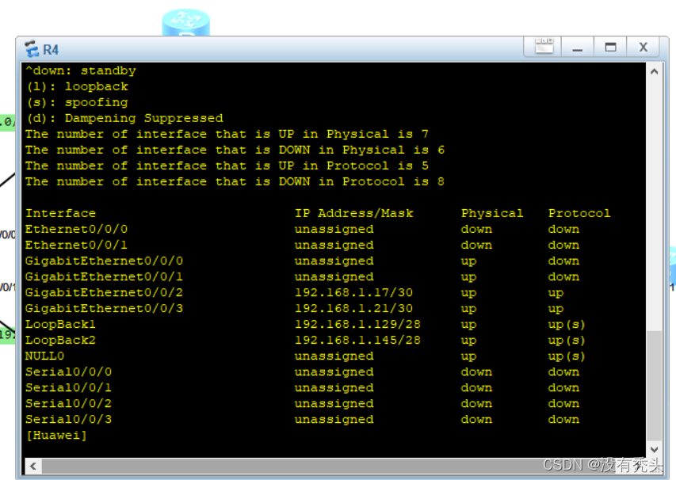Click the GigabitEthernet0/0/2 interface name
This screenshot has width=676, height=480.
104,292
